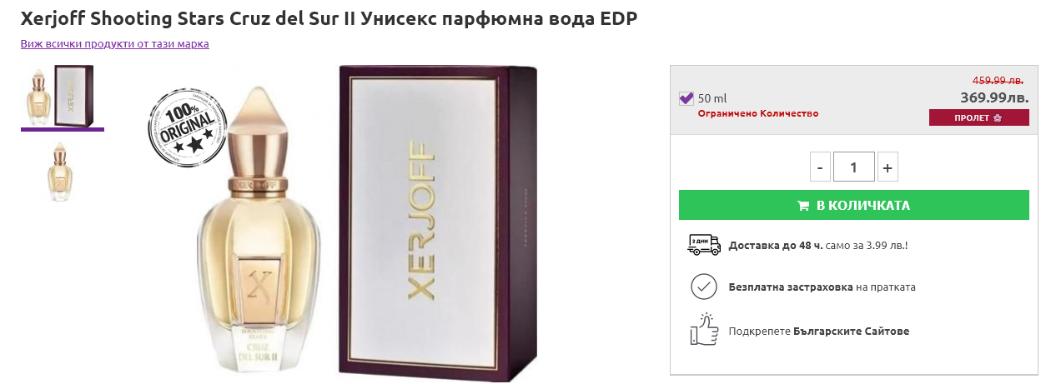
Task: Click the "Подкрепете Българските Сайтове" text
Action: click(x=818, y=331)
